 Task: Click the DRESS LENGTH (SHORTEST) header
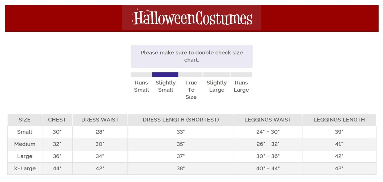pyautogui.click(x=181, y=120)
